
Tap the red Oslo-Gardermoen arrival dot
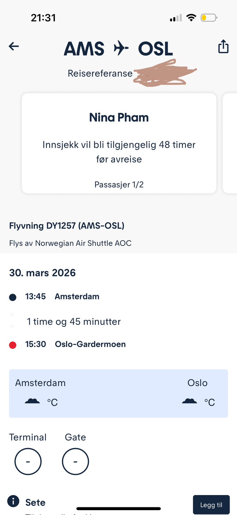(13, 345)
